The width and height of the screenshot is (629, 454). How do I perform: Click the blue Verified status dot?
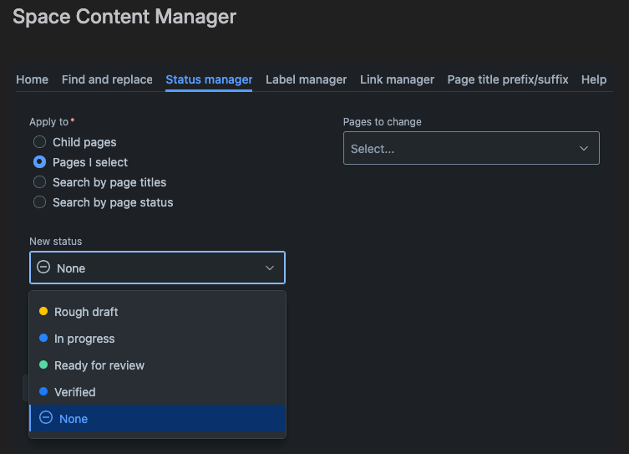pyautogui.click(x=43, y=391)
